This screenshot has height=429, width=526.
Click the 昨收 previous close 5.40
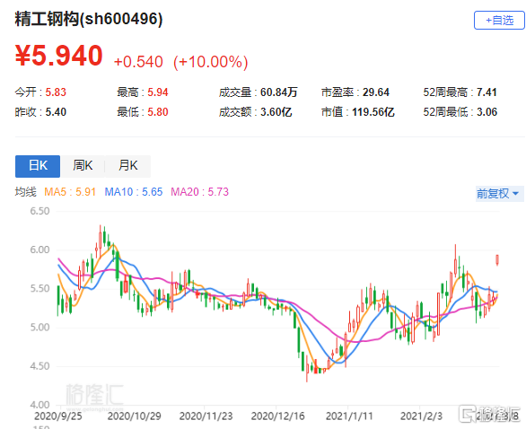(x=56, y=112)
